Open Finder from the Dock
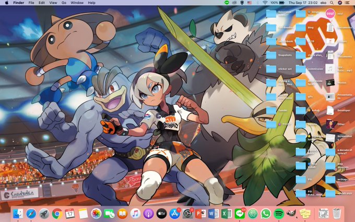 pyautogui.click(x=18, y=214)
